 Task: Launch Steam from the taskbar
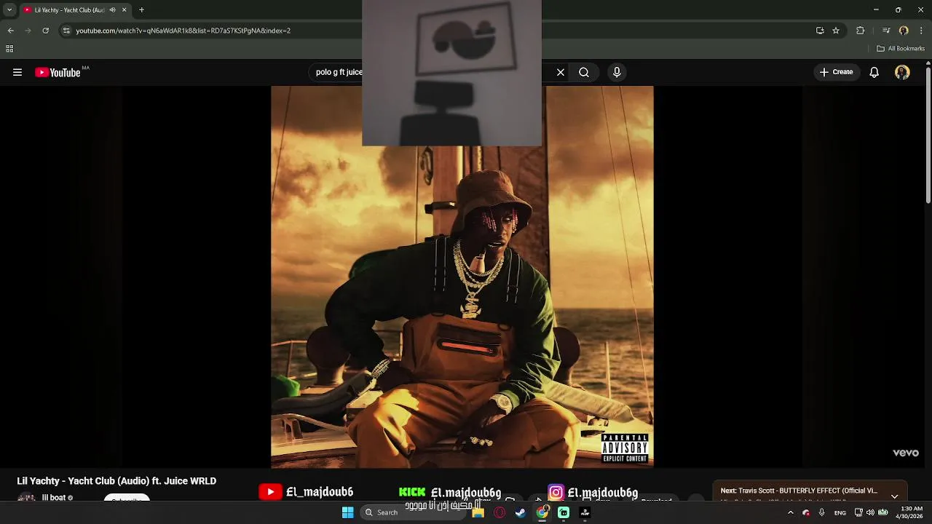click(521, 512)
